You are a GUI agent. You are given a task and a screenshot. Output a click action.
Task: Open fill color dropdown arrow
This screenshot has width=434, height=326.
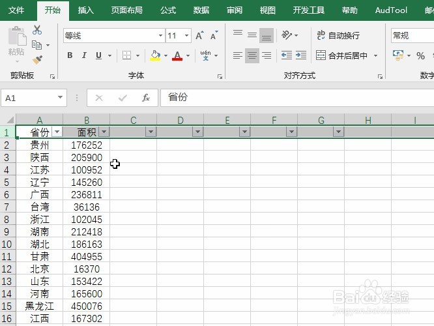[x=166, y=55]
